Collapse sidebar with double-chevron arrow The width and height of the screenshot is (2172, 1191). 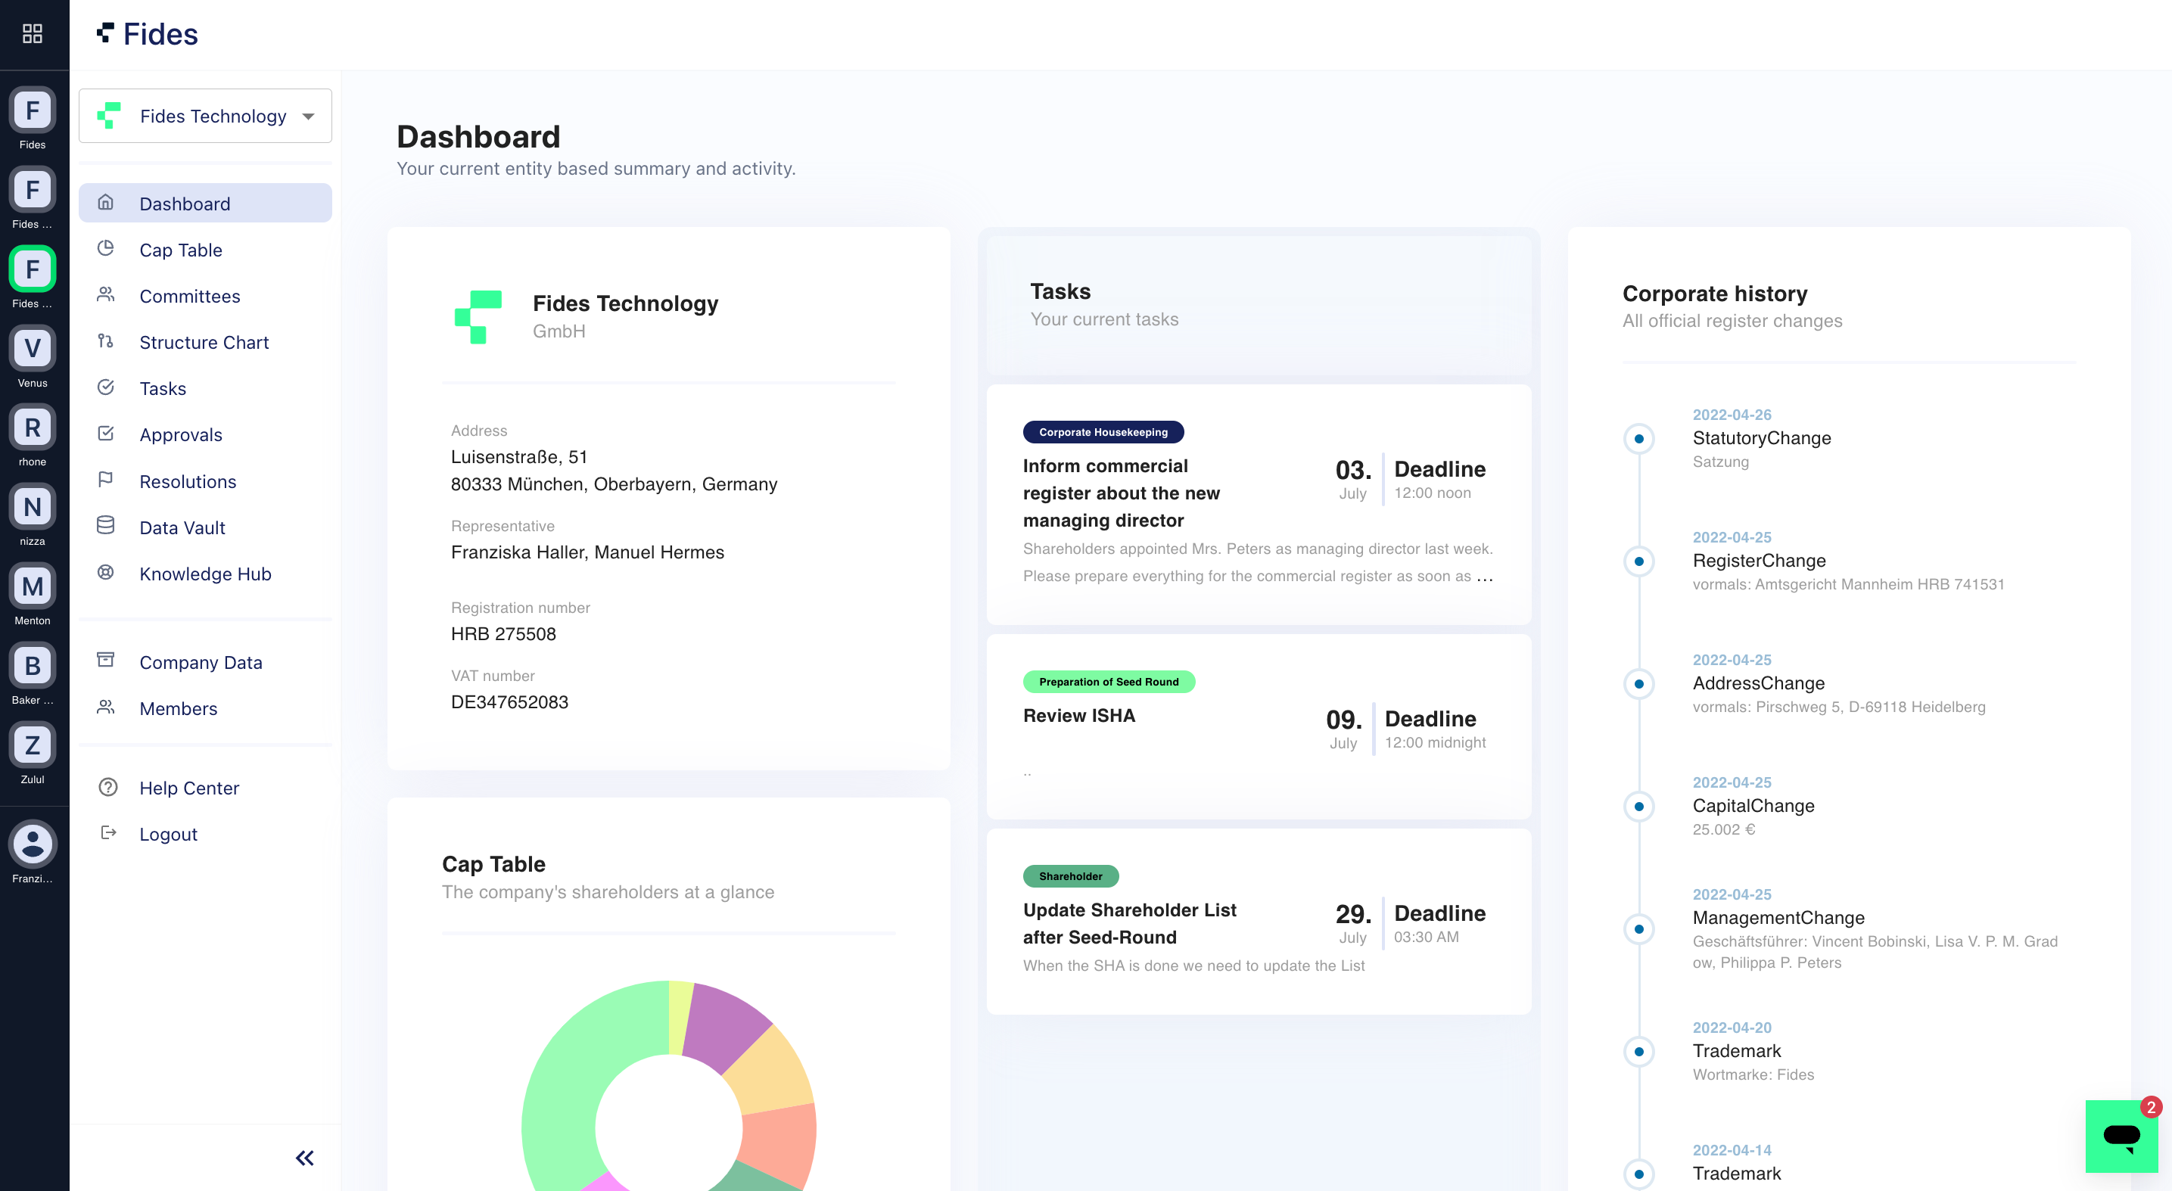pos(304,1157)
